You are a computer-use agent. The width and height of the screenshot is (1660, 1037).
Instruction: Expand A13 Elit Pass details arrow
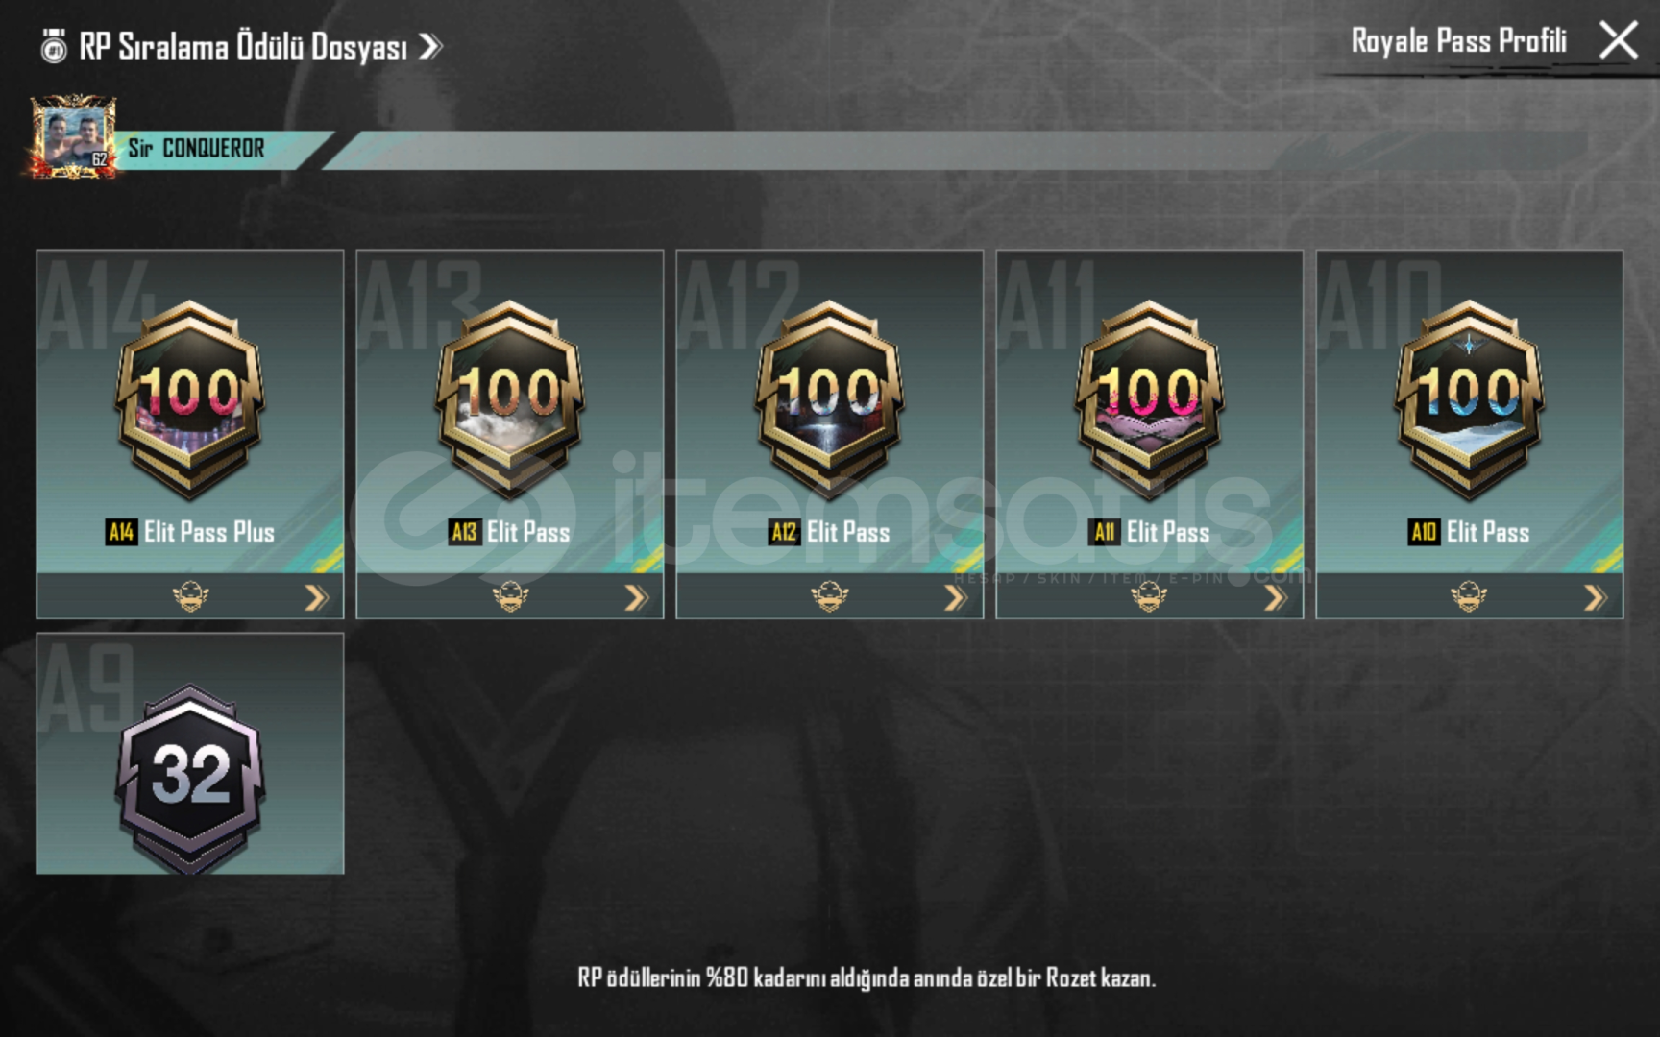[x=636, y=598]
